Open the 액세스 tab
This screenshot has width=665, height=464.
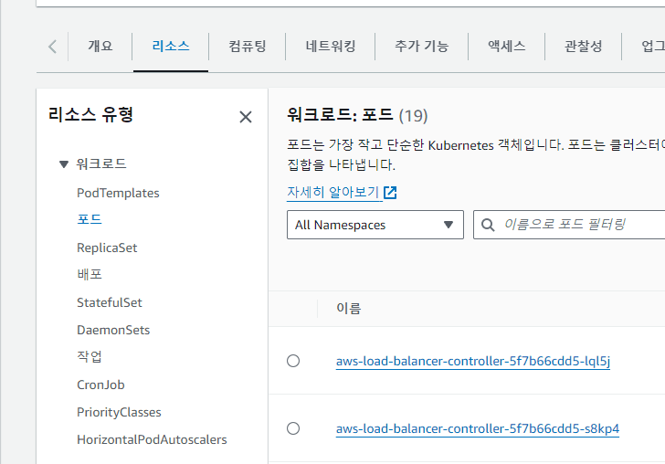tap(506, 47)
